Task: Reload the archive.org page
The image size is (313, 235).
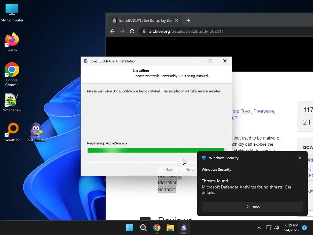Action: pos(132,31)
